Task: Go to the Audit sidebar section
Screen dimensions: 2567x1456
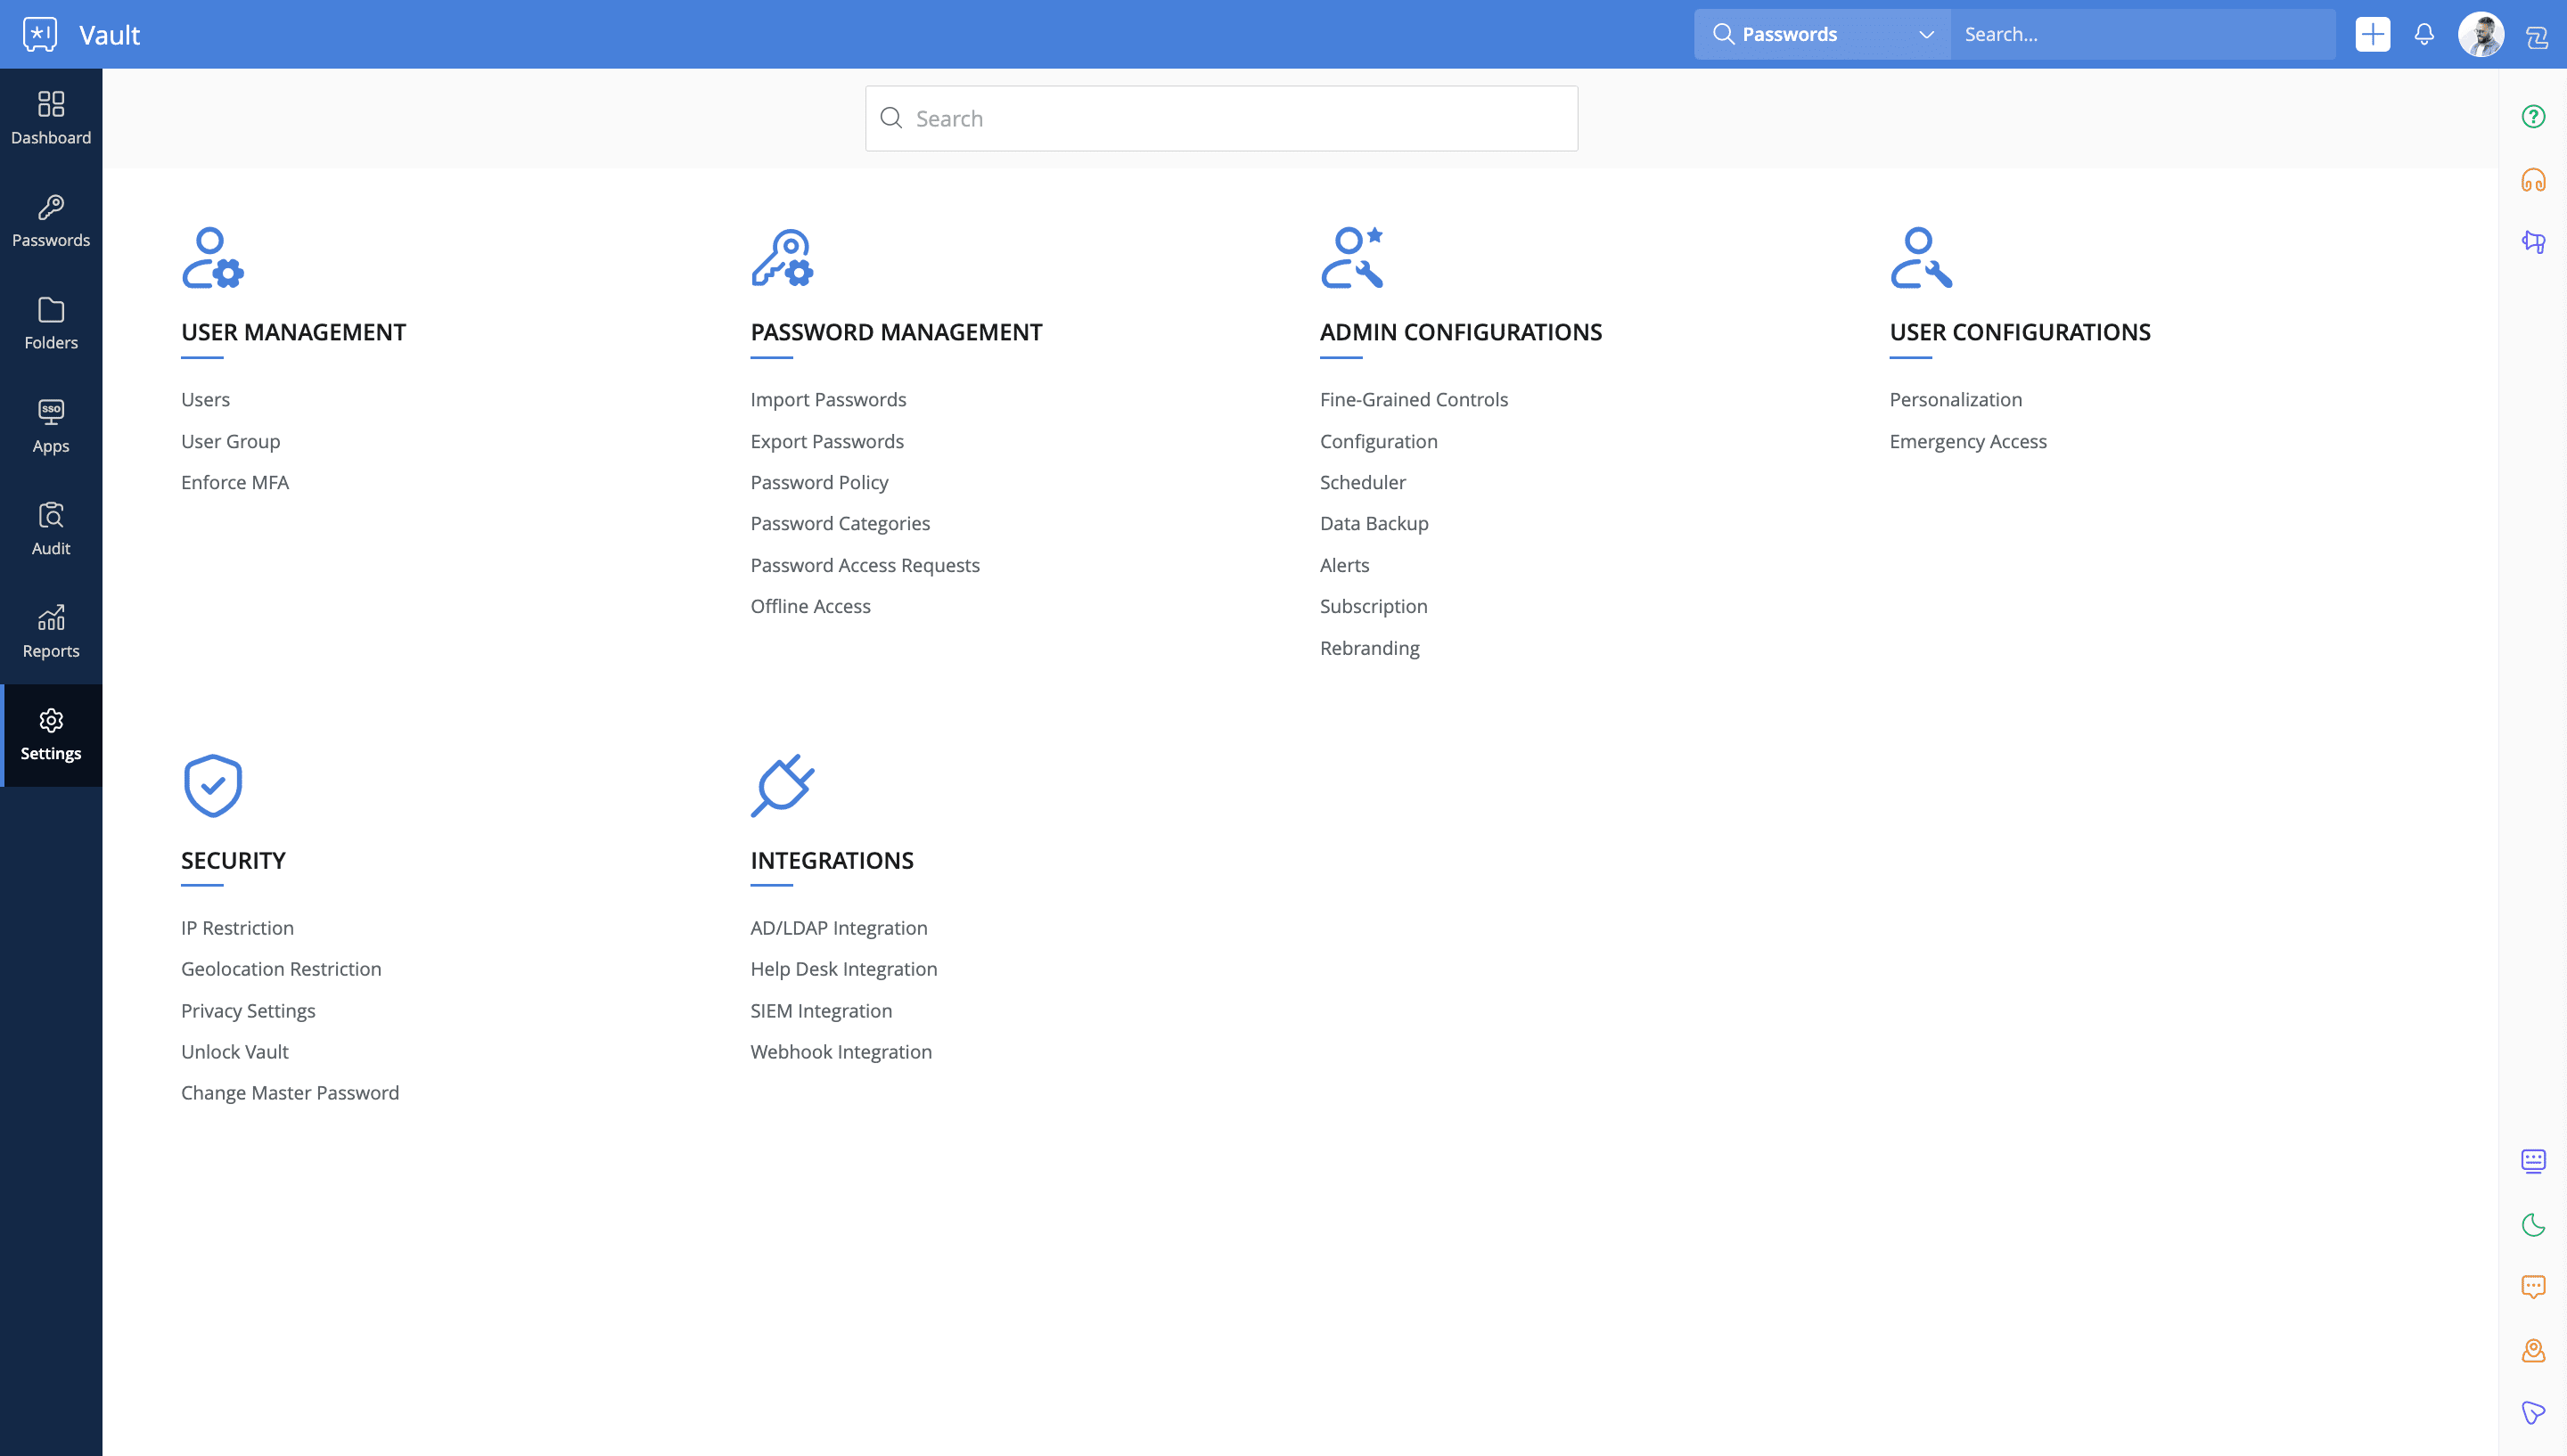Action: (x=51, y=529)
